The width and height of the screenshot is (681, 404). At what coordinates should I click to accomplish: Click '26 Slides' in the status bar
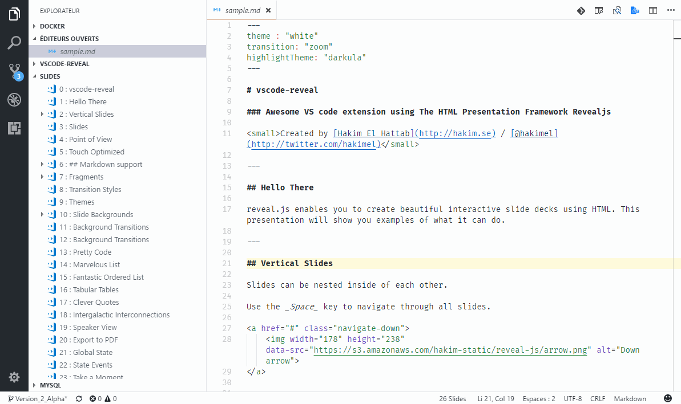point(453,399)
